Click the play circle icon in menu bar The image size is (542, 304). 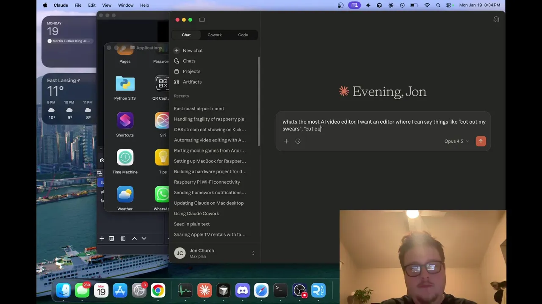click(402, 5)
